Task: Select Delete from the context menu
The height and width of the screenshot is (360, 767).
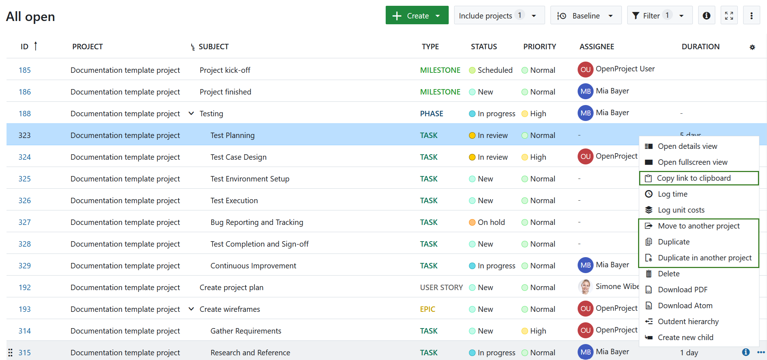Action: [668, 273]
